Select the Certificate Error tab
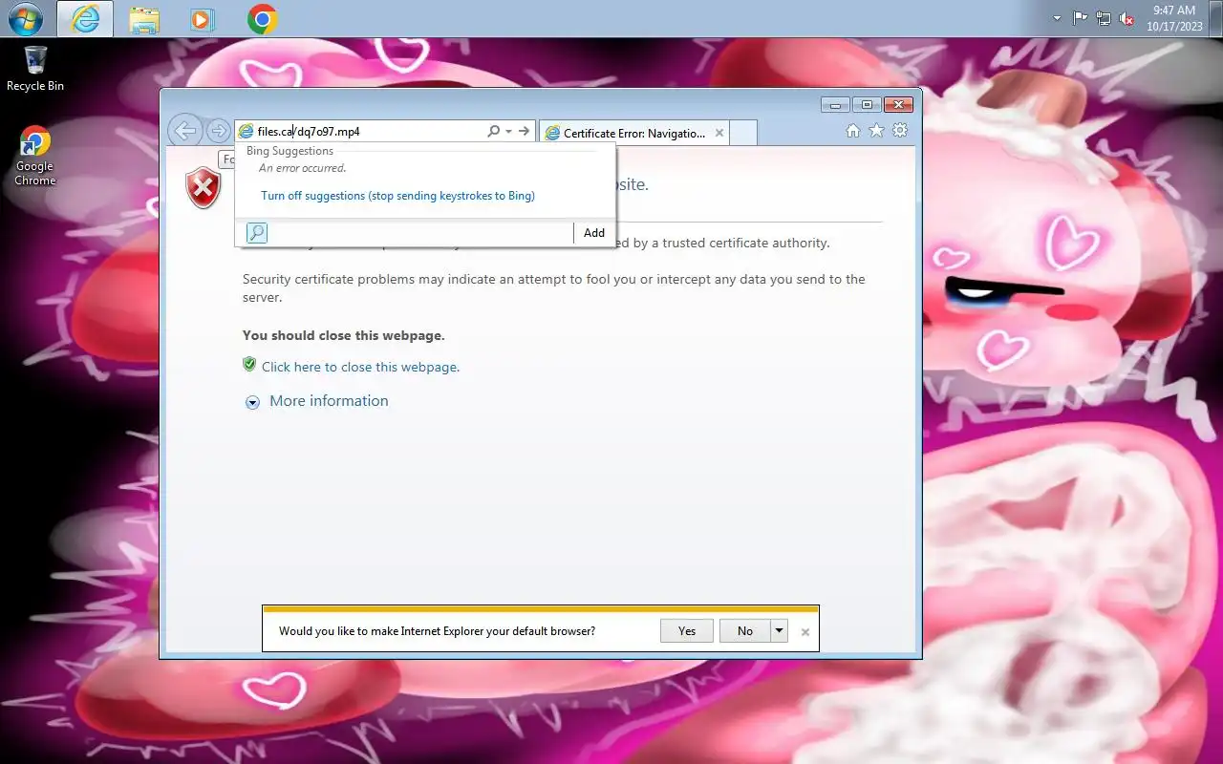Viewport: 1223px width, 764px height. (634, 133)
